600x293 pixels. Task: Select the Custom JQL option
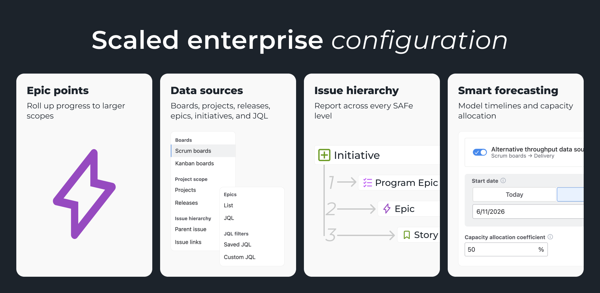click(x=240, y=257)
